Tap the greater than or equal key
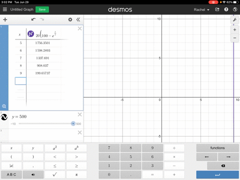This screenshot has height=180, width=240. click(76, 166)
